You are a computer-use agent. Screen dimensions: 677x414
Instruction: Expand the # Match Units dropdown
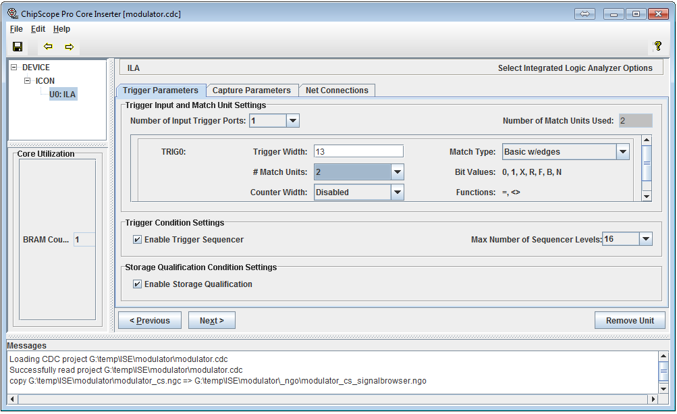(398, 172)
